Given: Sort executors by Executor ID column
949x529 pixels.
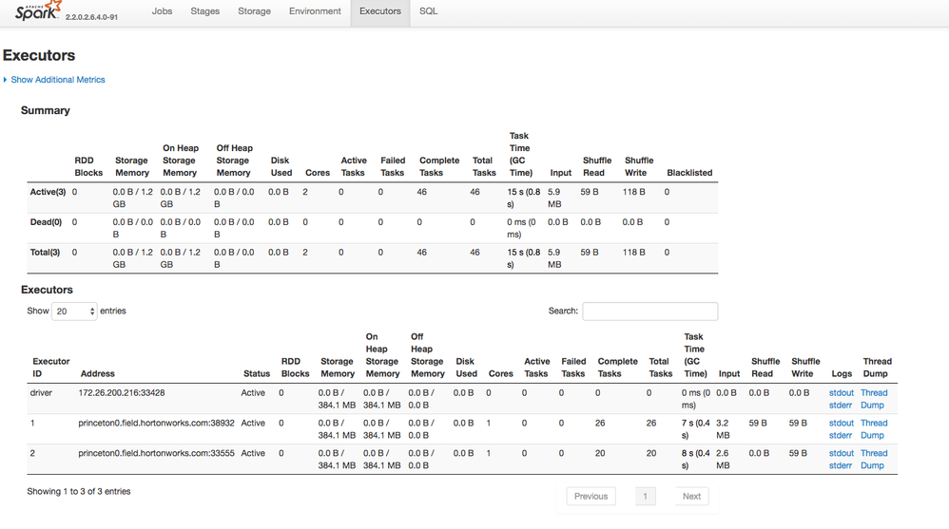Looking at the screenshot, I should (51, 368).
